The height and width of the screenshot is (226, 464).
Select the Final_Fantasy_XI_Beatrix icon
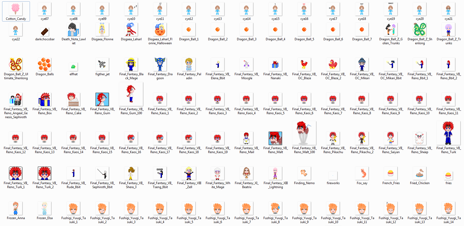pos(246,173)
